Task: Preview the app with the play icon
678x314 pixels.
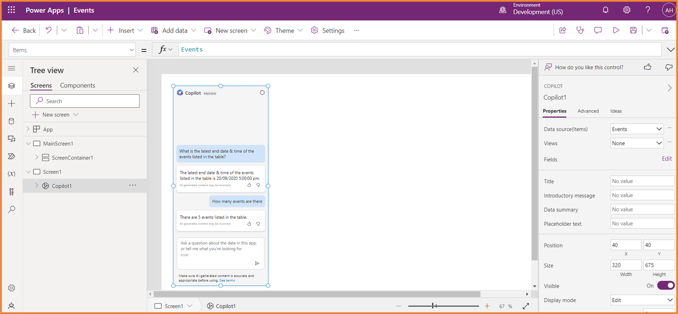Action: [x=616, y=30]
